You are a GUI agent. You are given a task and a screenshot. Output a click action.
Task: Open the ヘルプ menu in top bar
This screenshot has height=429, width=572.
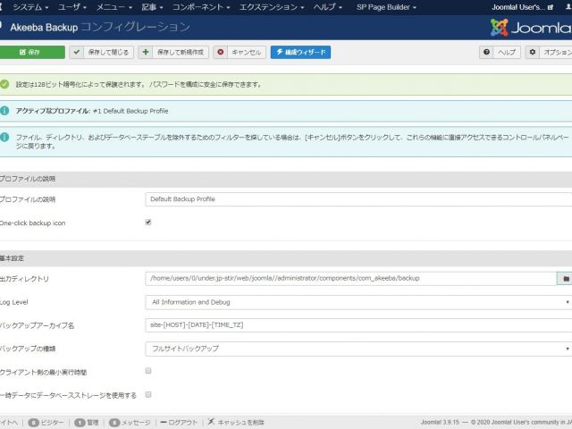pyautogui.click(x=328, y=7)
